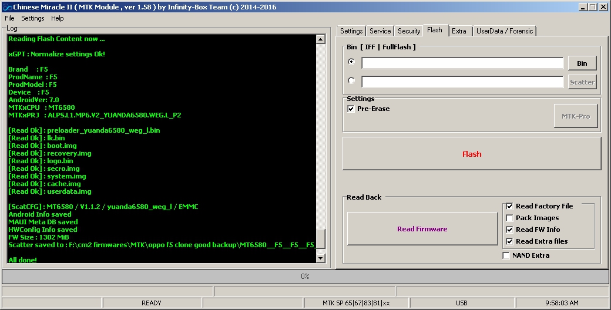The image size is (611, 310).
Task: Click the 'FW Size : 1302 MiB' log line
Action: tap(39, 237)
